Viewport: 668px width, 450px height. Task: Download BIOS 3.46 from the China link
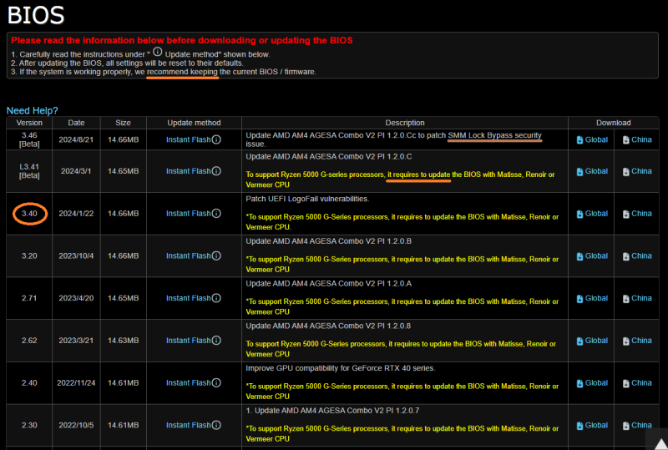click(x=641, y=139)
